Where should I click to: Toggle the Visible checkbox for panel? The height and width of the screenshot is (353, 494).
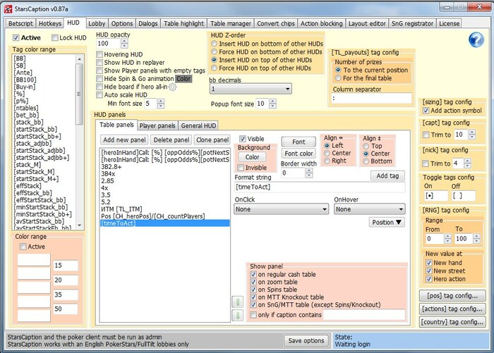pos(243,139)
